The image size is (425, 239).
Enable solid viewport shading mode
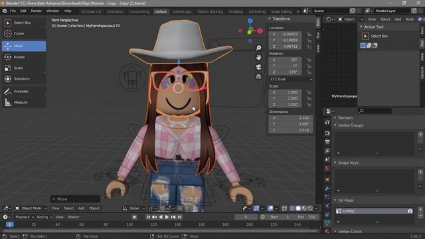(298, 208)
